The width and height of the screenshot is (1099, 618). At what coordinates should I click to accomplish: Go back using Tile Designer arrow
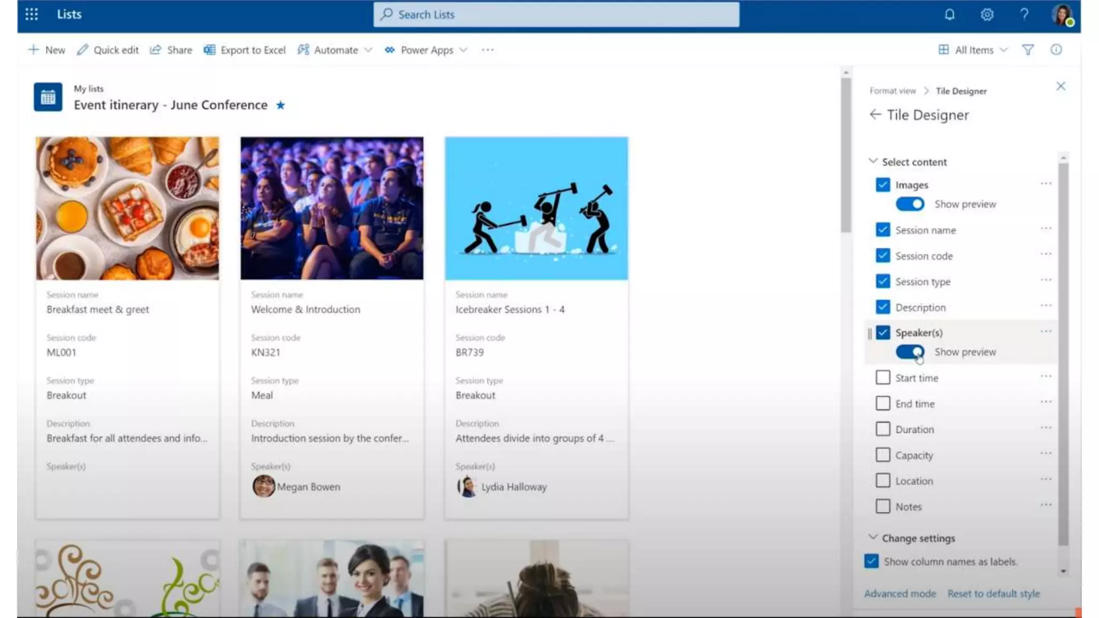875,115
